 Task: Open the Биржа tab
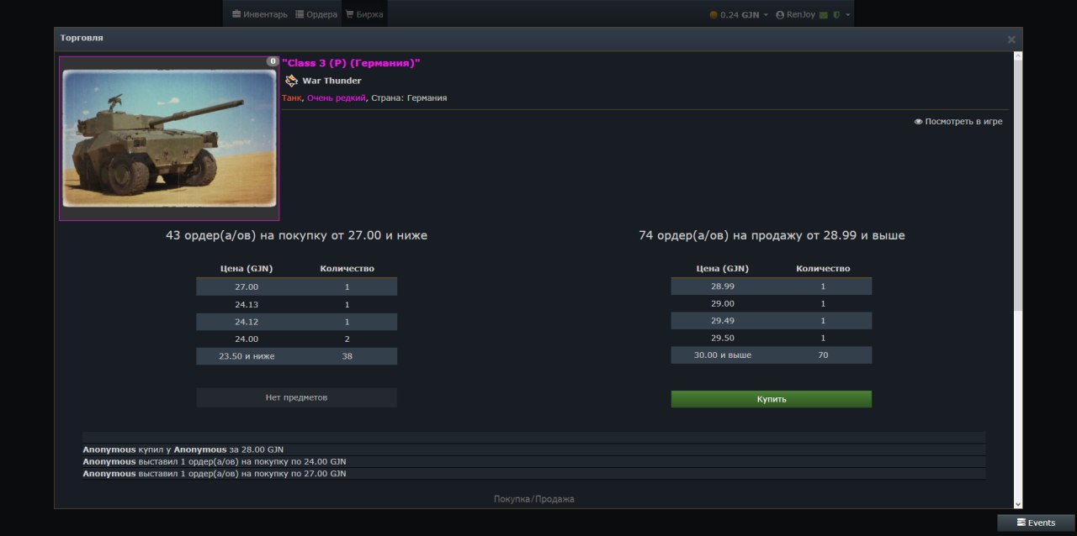[x=363, y=14]
